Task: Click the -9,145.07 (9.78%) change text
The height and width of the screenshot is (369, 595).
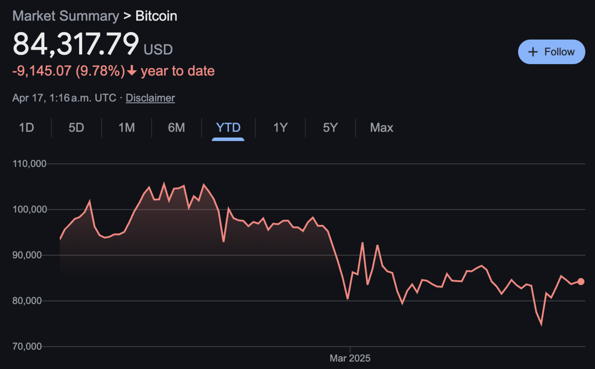Action: [x=69, y=71]
